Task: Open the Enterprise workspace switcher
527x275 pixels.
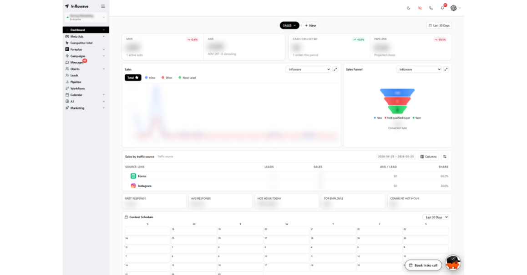Action: [x=86, y=17]
